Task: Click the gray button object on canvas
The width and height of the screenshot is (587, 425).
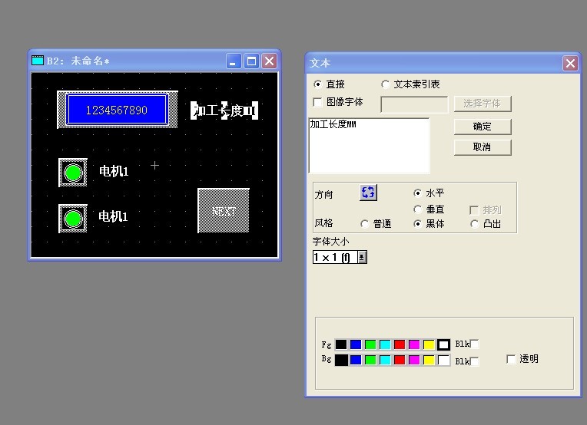Action: pos(224,210)
